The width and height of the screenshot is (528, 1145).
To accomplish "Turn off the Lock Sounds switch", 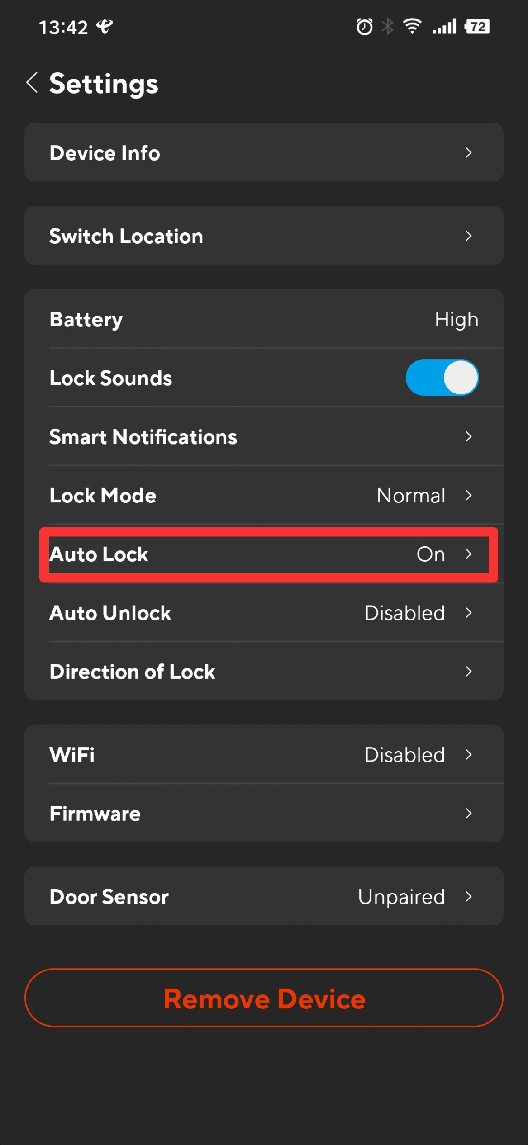I will coord(442,378).
